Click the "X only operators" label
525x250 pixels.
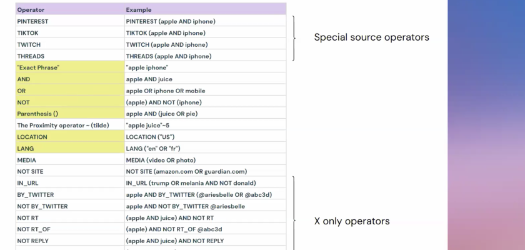pyautogui.click(x=350, y=222)
